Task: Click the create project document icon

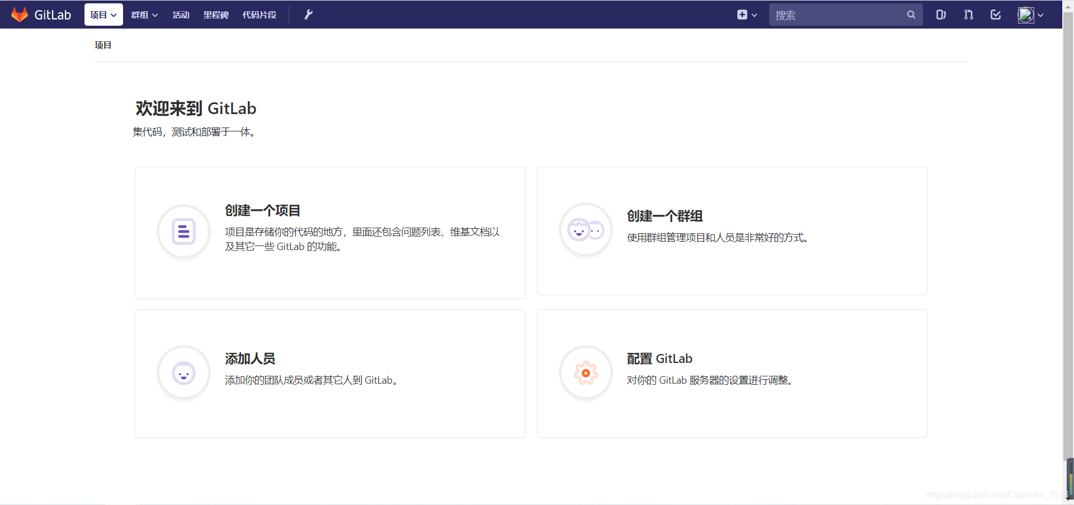Action: [183, 232]
